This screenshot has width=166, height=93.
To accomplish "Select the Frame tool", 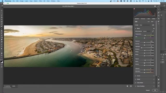I will point(2,22).
